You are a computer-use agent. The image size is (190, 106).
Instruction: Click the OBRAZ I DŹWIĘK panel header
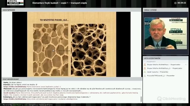coord(166,10)
